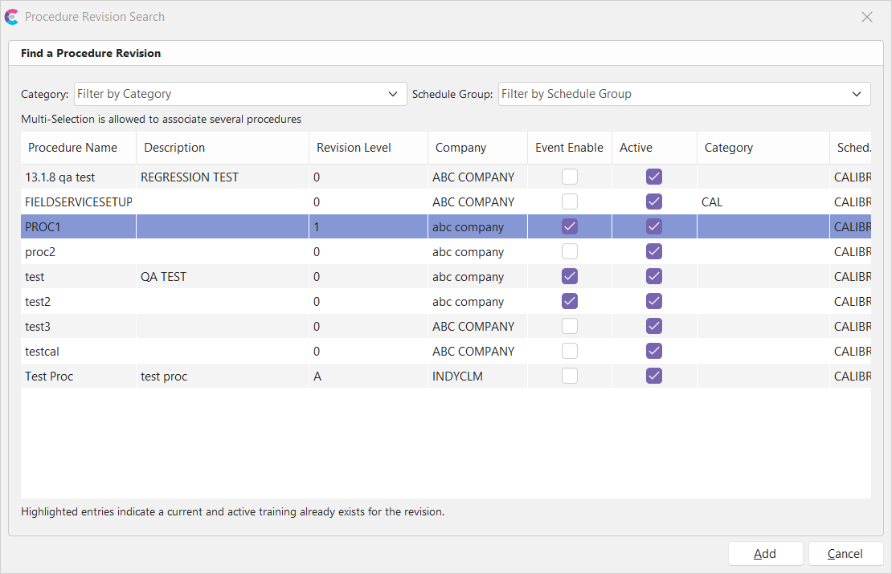Click the Add button
This screenshot has height=574, width=892.
click(765, 554)
